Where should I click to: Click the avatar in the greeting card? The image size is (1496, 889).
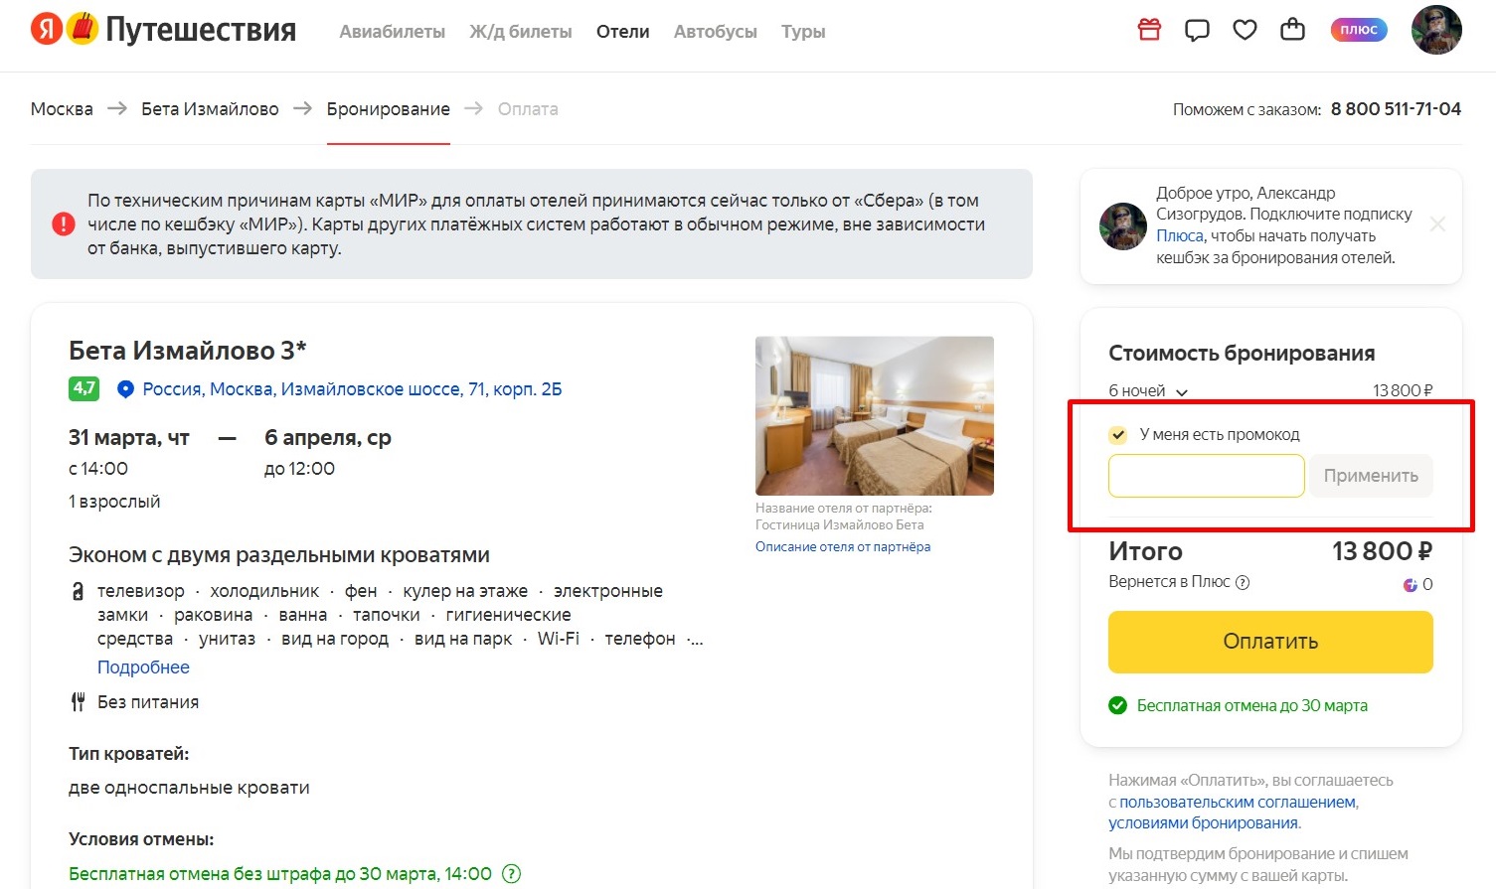click(1123, 225)
